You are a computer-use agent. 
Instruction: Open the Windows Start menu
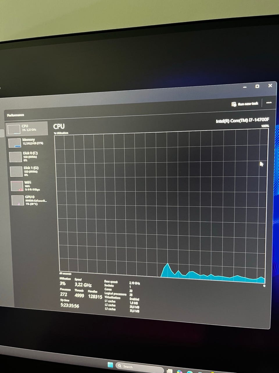tap(110, 365)
